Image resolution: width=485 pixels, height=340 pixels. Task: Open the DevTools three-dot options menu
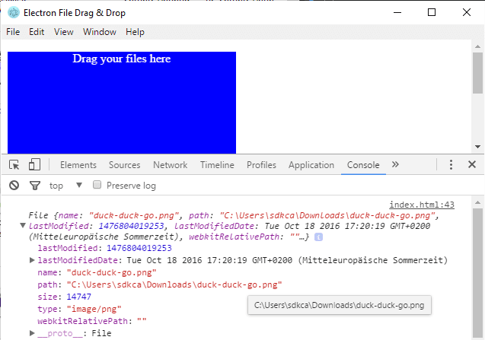[451, 165]
